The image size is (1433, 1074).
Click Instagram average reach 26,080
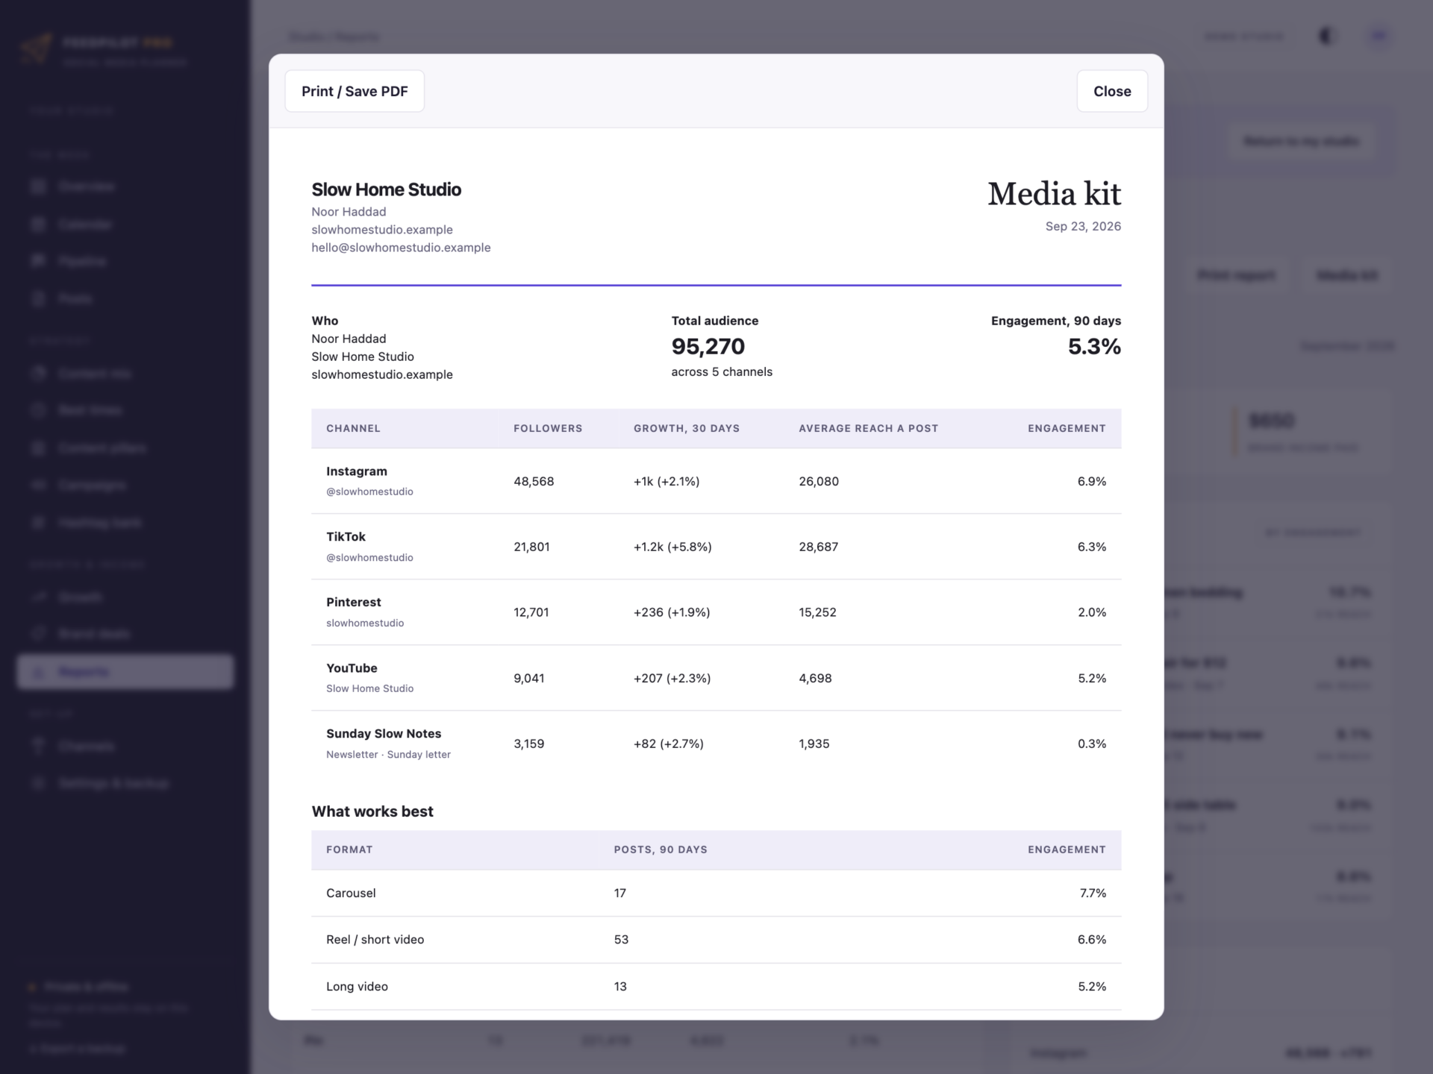819,481
